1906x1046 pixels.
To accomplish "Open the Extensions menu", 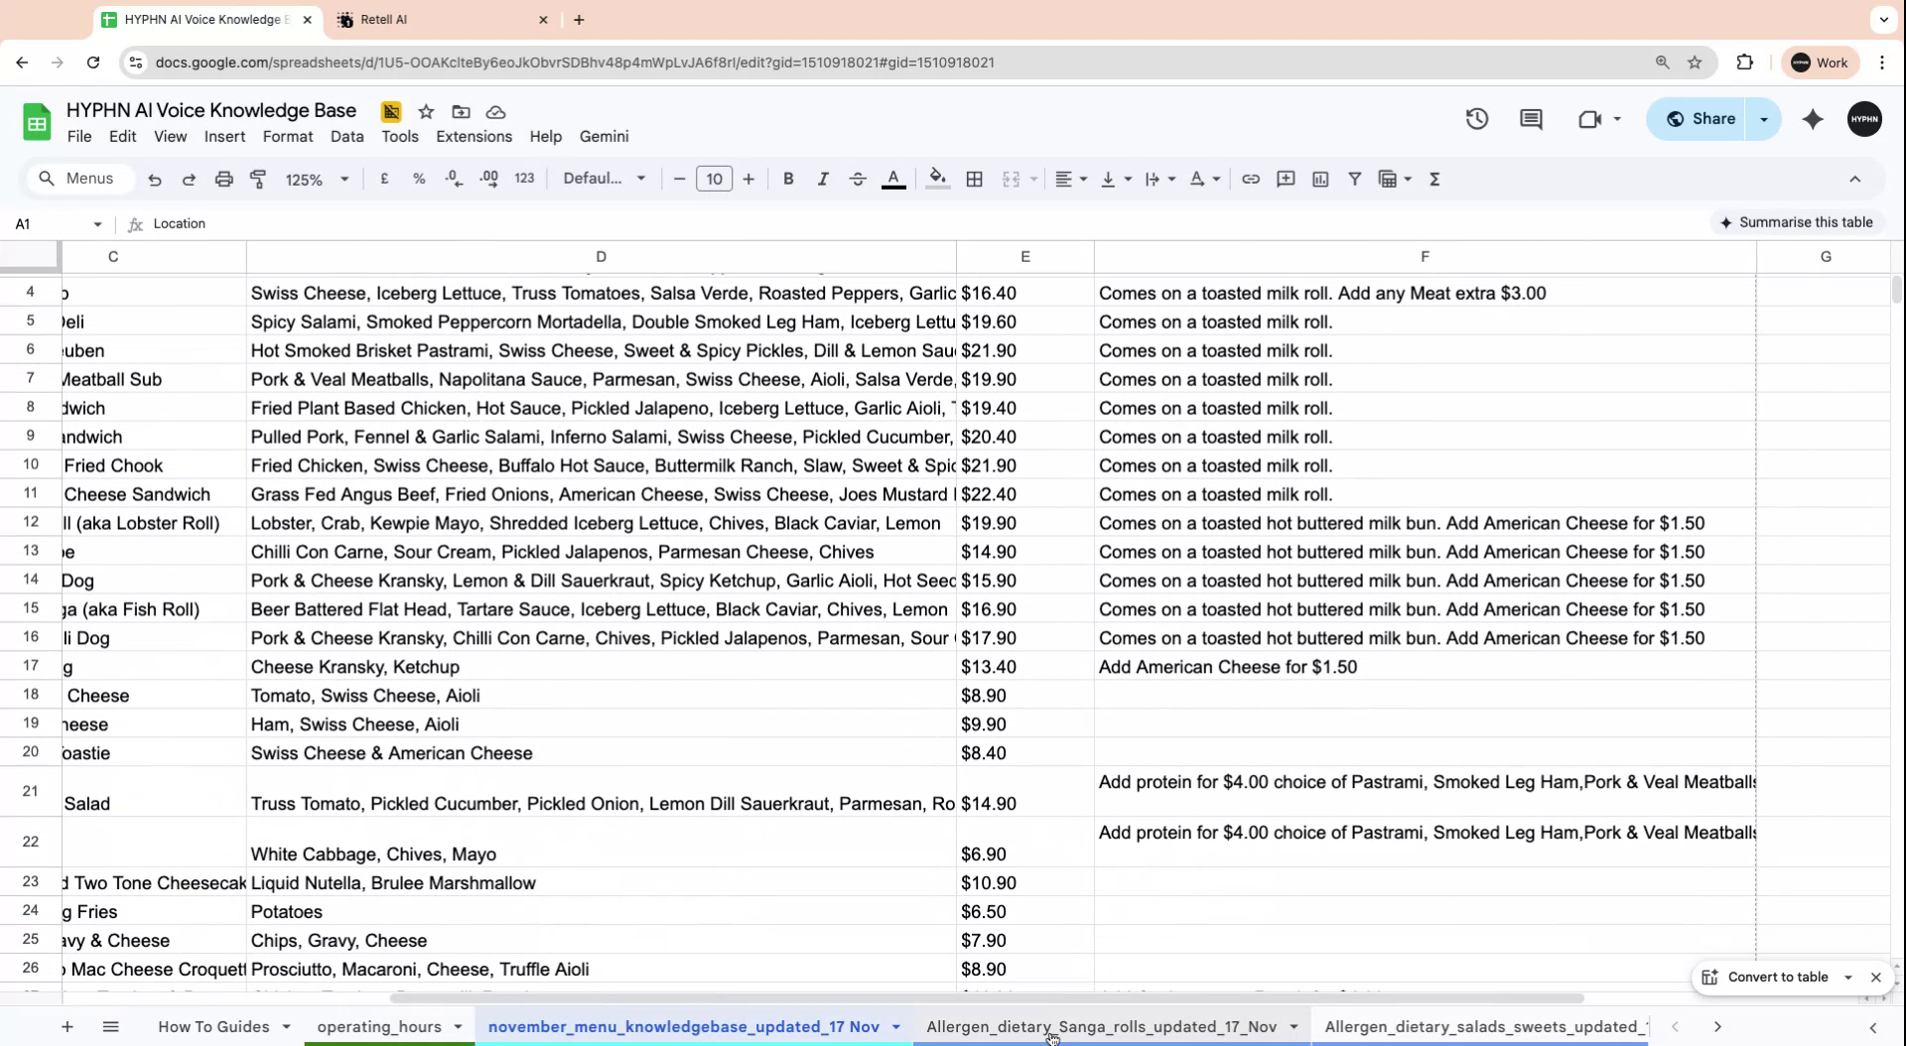I will pyautogui.click(x=474, y=137).
